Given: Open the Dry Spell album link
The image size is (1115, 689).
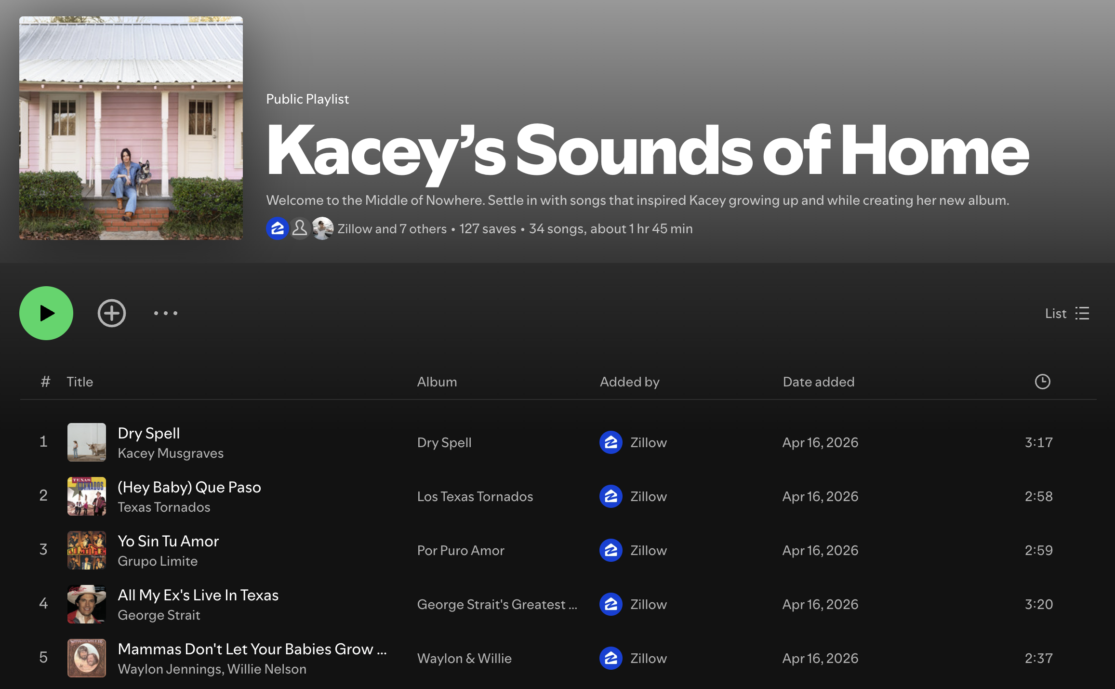Looking at the screenshot, I should pos(444,442).
